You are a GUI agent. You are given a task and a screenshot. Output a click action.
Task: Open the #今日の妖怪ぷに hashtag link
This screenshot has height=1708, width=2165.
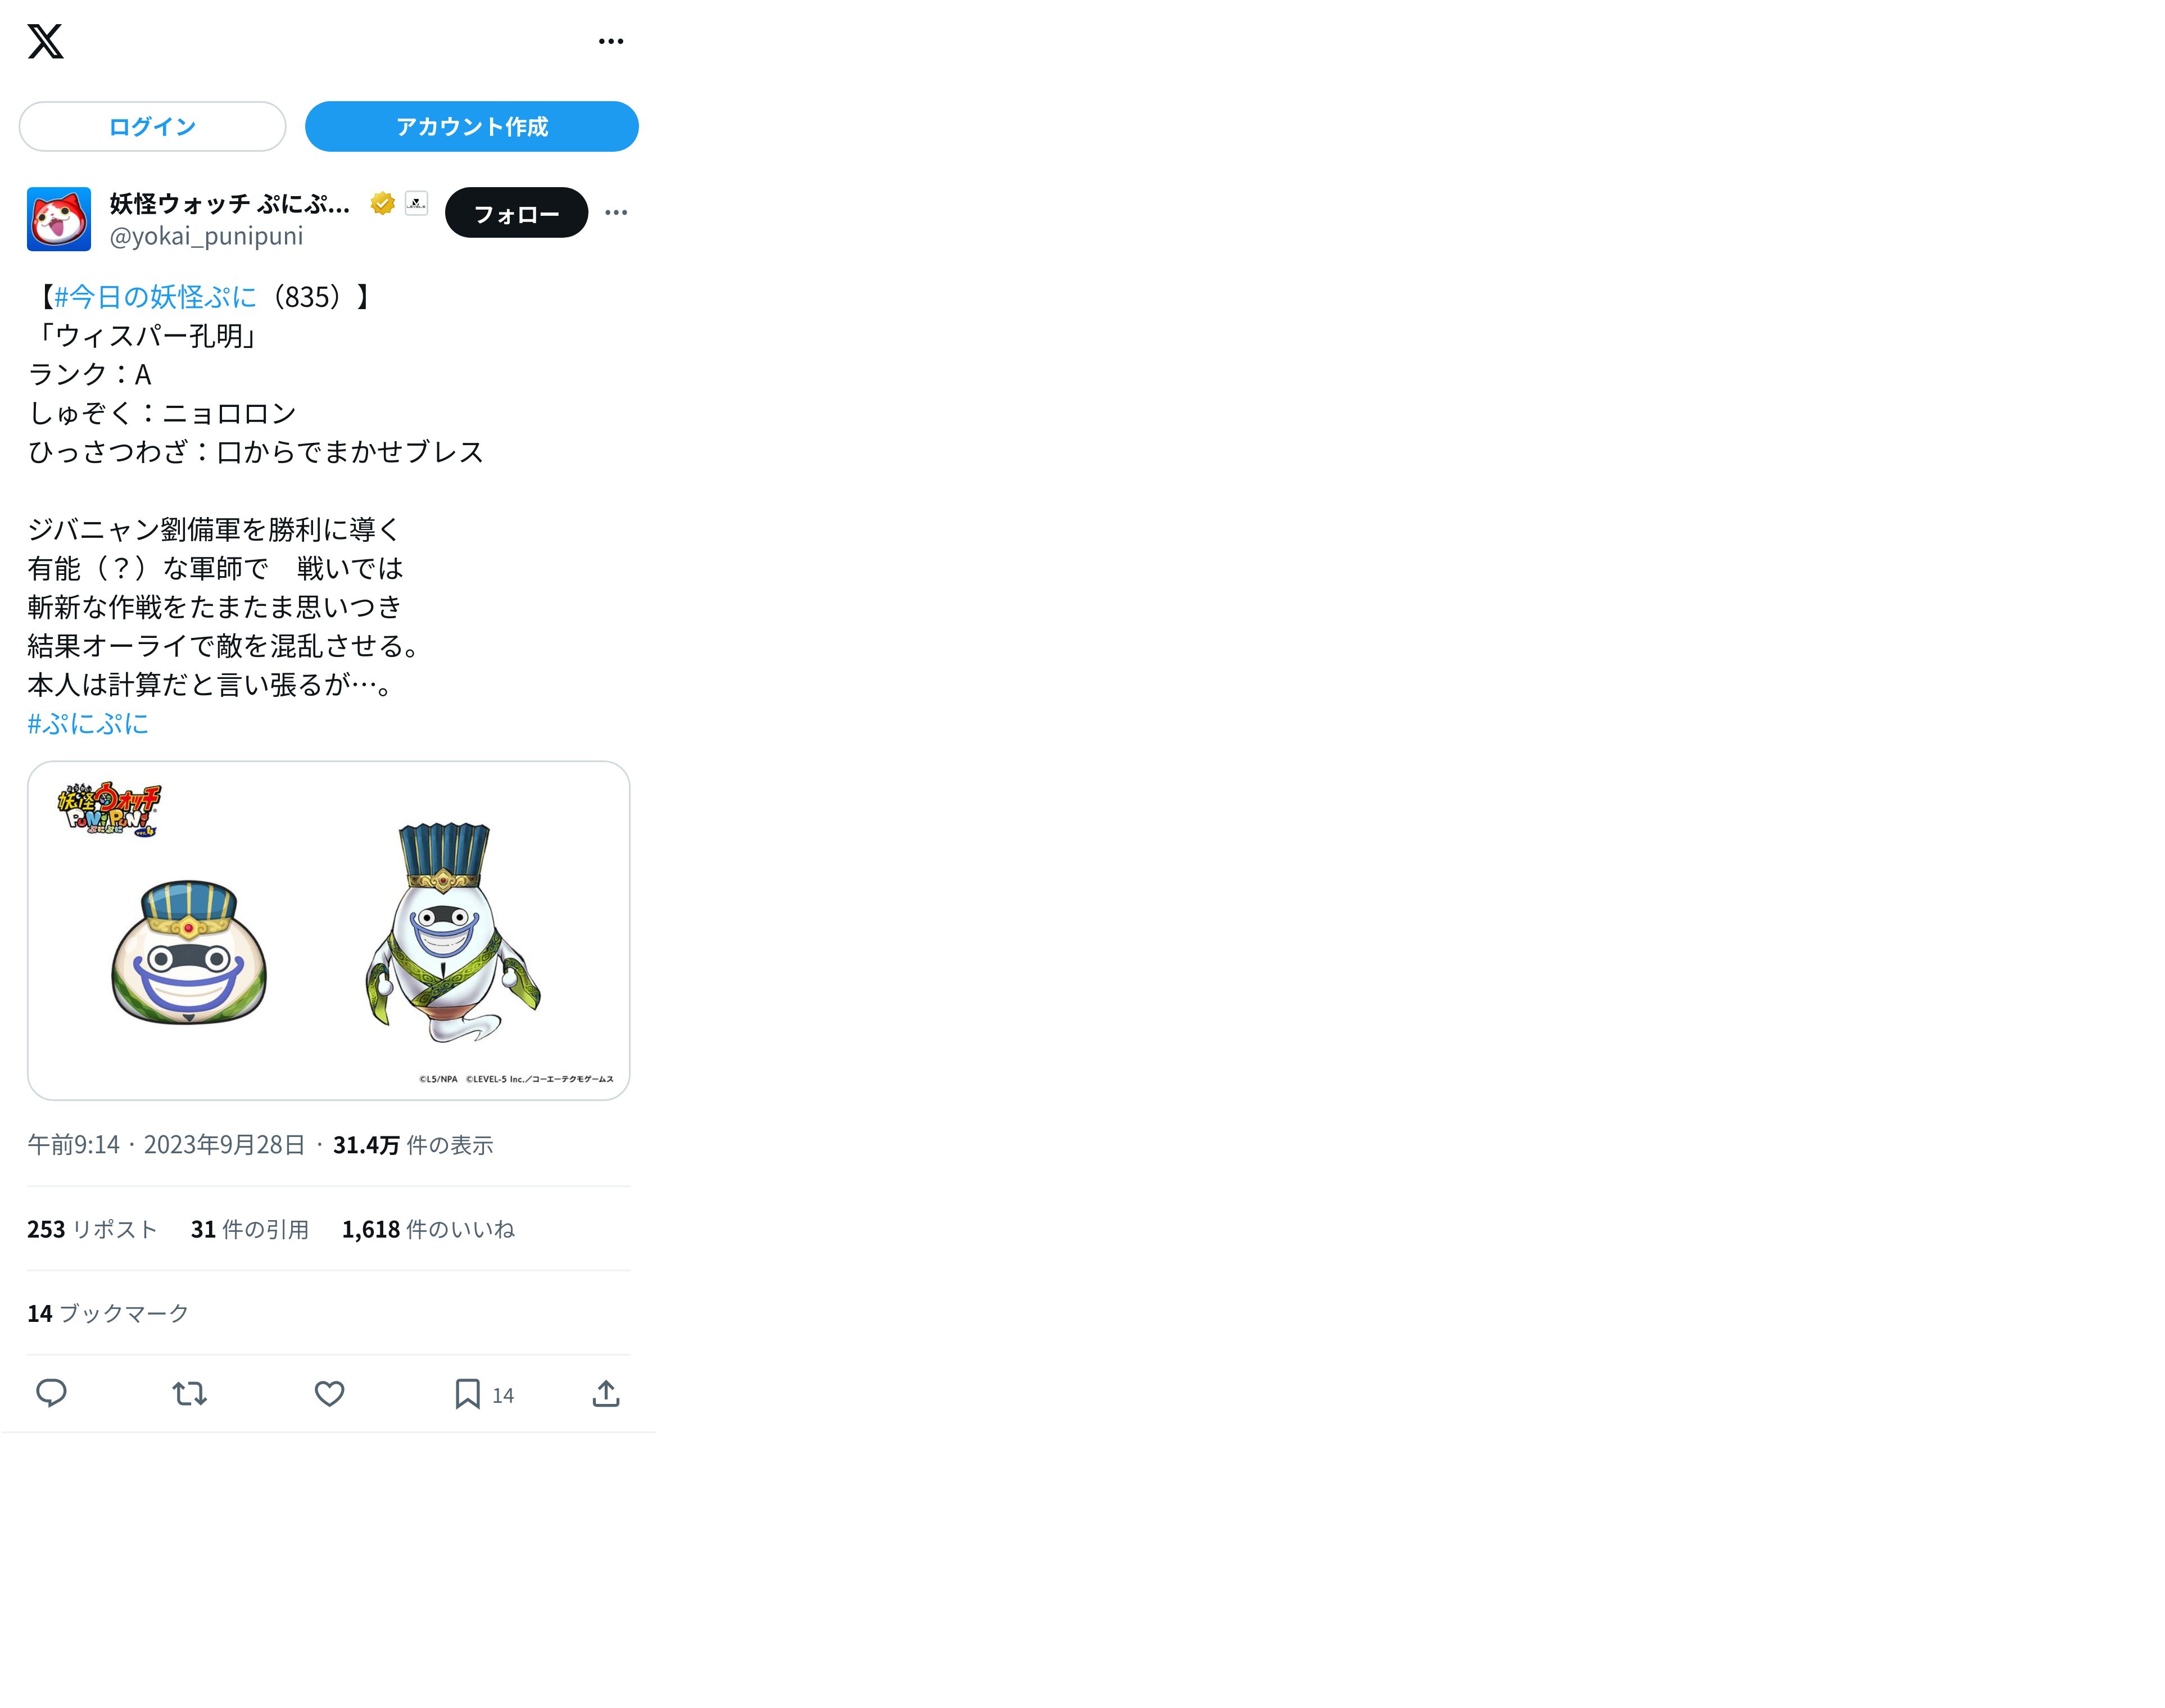156,297
